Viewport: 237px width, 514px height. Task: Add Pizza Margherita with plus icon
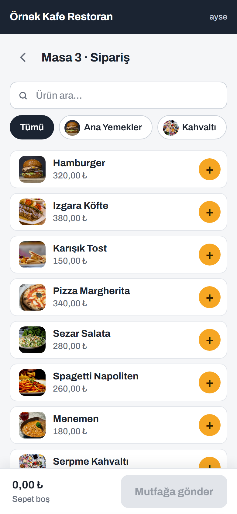(210, 297)
